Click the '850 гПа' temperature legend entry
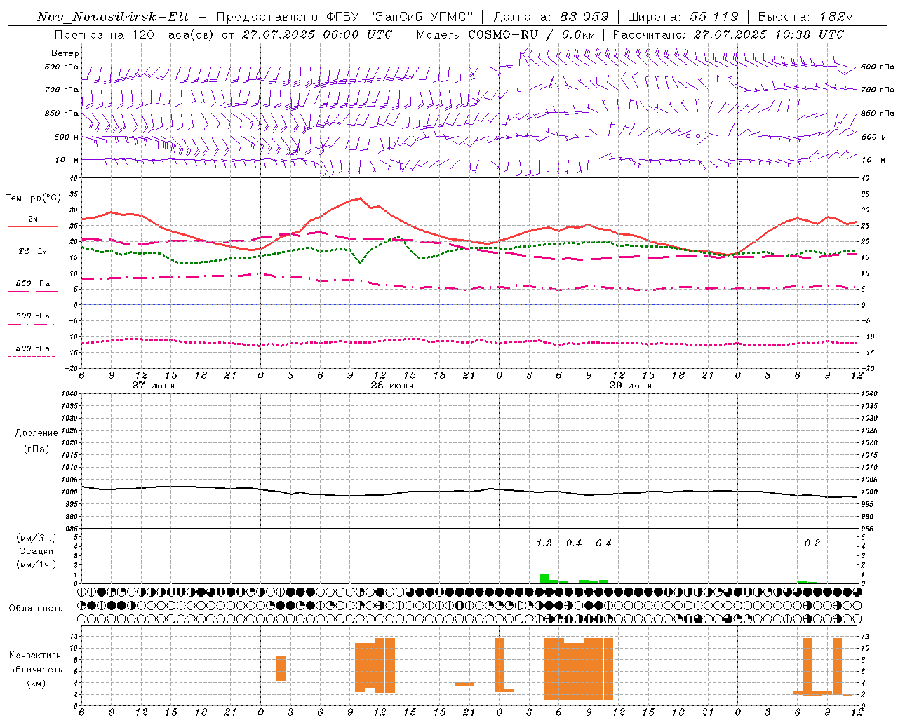The width and height of the screenshot is (898, 718). [x=33, y=284]
